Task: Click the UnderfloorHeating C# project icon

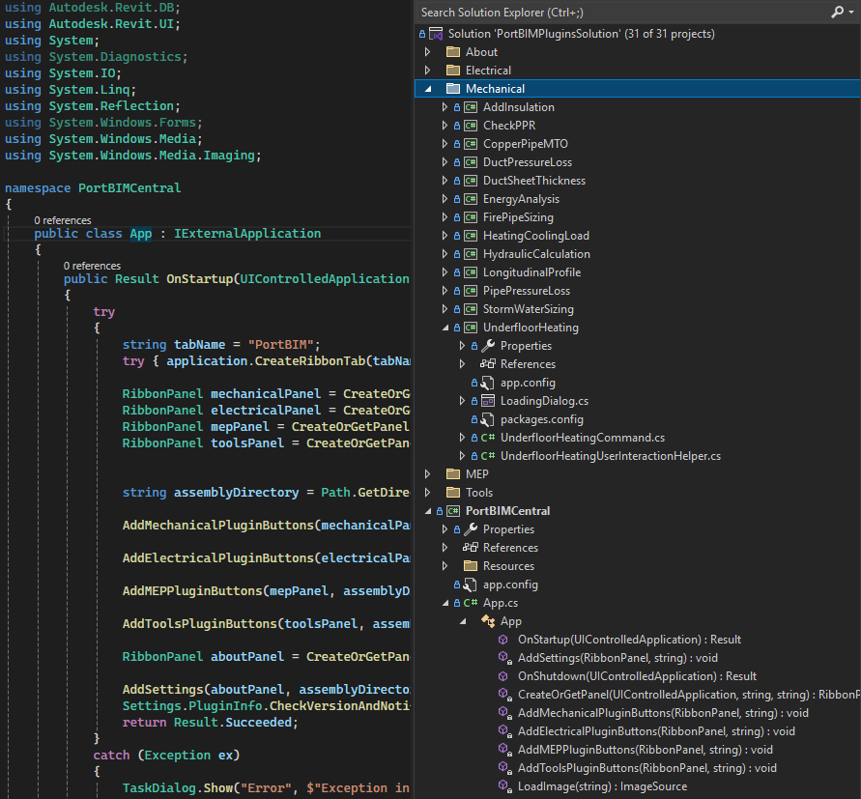Action: coord(471,328)
